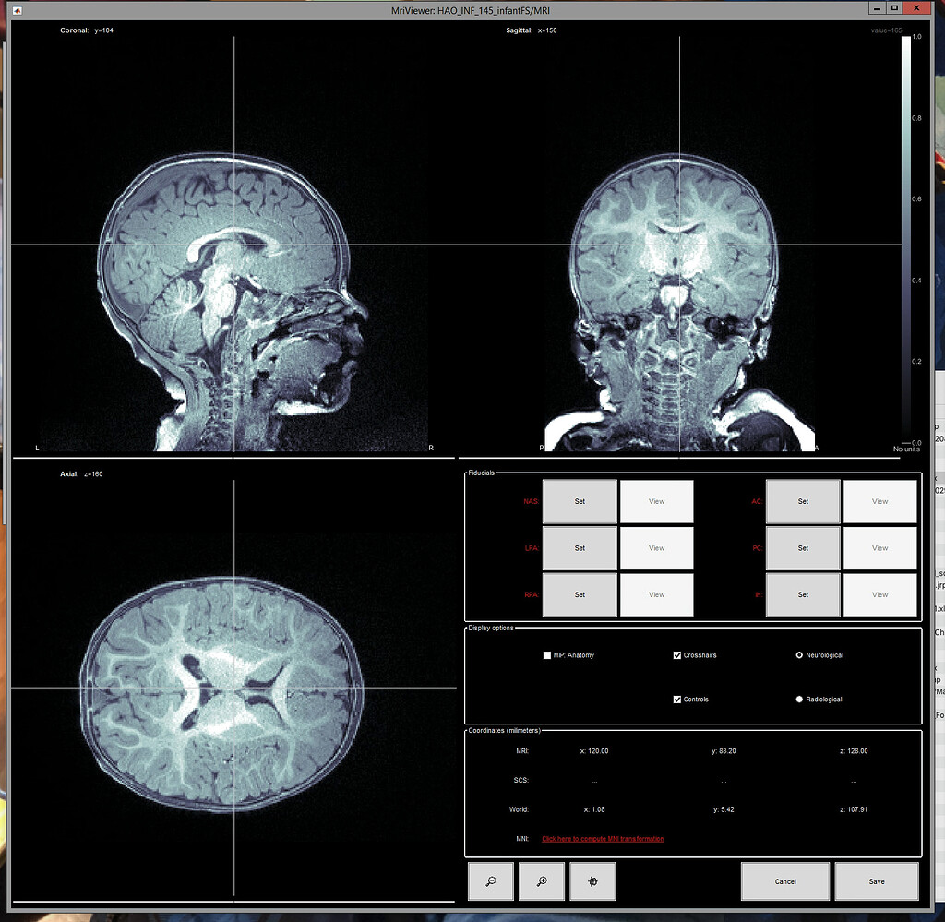This screenshot has width=945, height=922.
Task: Uncheck the Controls display option
Action: (677, 699)
